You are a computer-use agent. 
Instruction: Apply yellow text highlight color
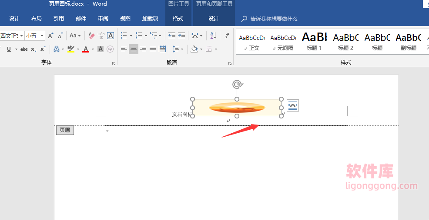pyautogui.click(x=71, y=49)
